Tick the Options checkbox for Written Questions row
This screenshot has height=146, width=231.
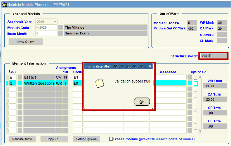click(196, 83)
